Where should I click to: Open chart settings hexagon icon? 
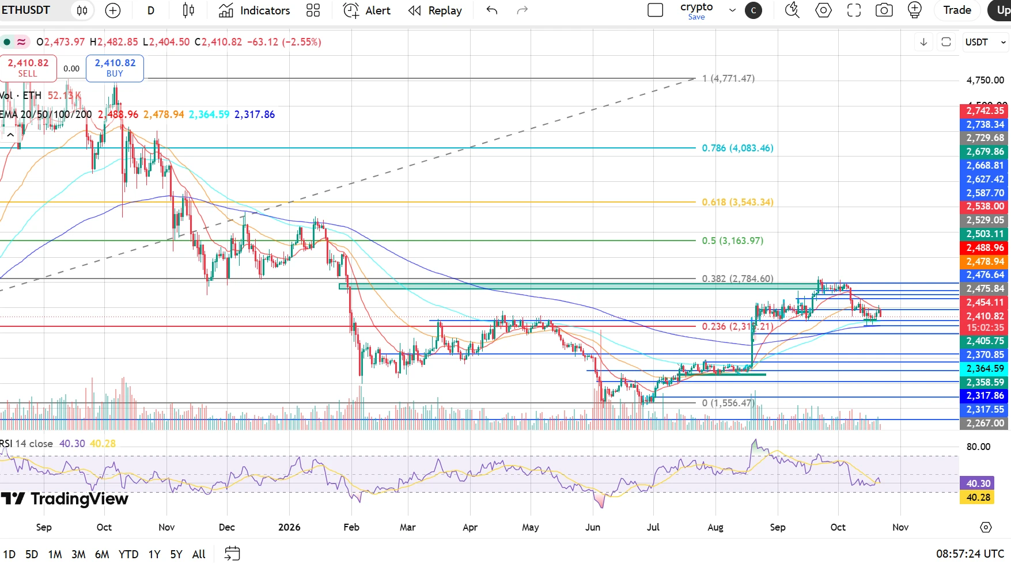click(x=824, y=10)
